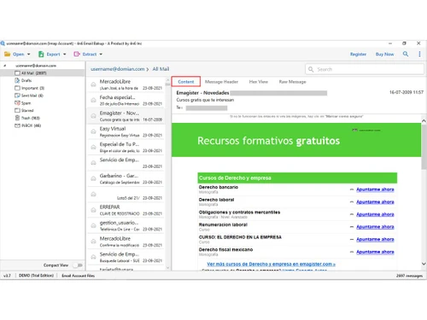Click envelope icon beside Fecha especial mail
427x320 pixels.
[93, 100]
